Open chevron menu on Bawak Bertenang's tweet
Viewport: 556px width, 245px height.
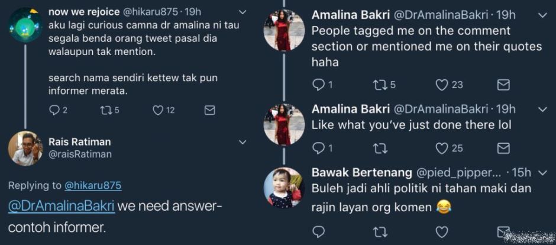(x=543, y=173)
